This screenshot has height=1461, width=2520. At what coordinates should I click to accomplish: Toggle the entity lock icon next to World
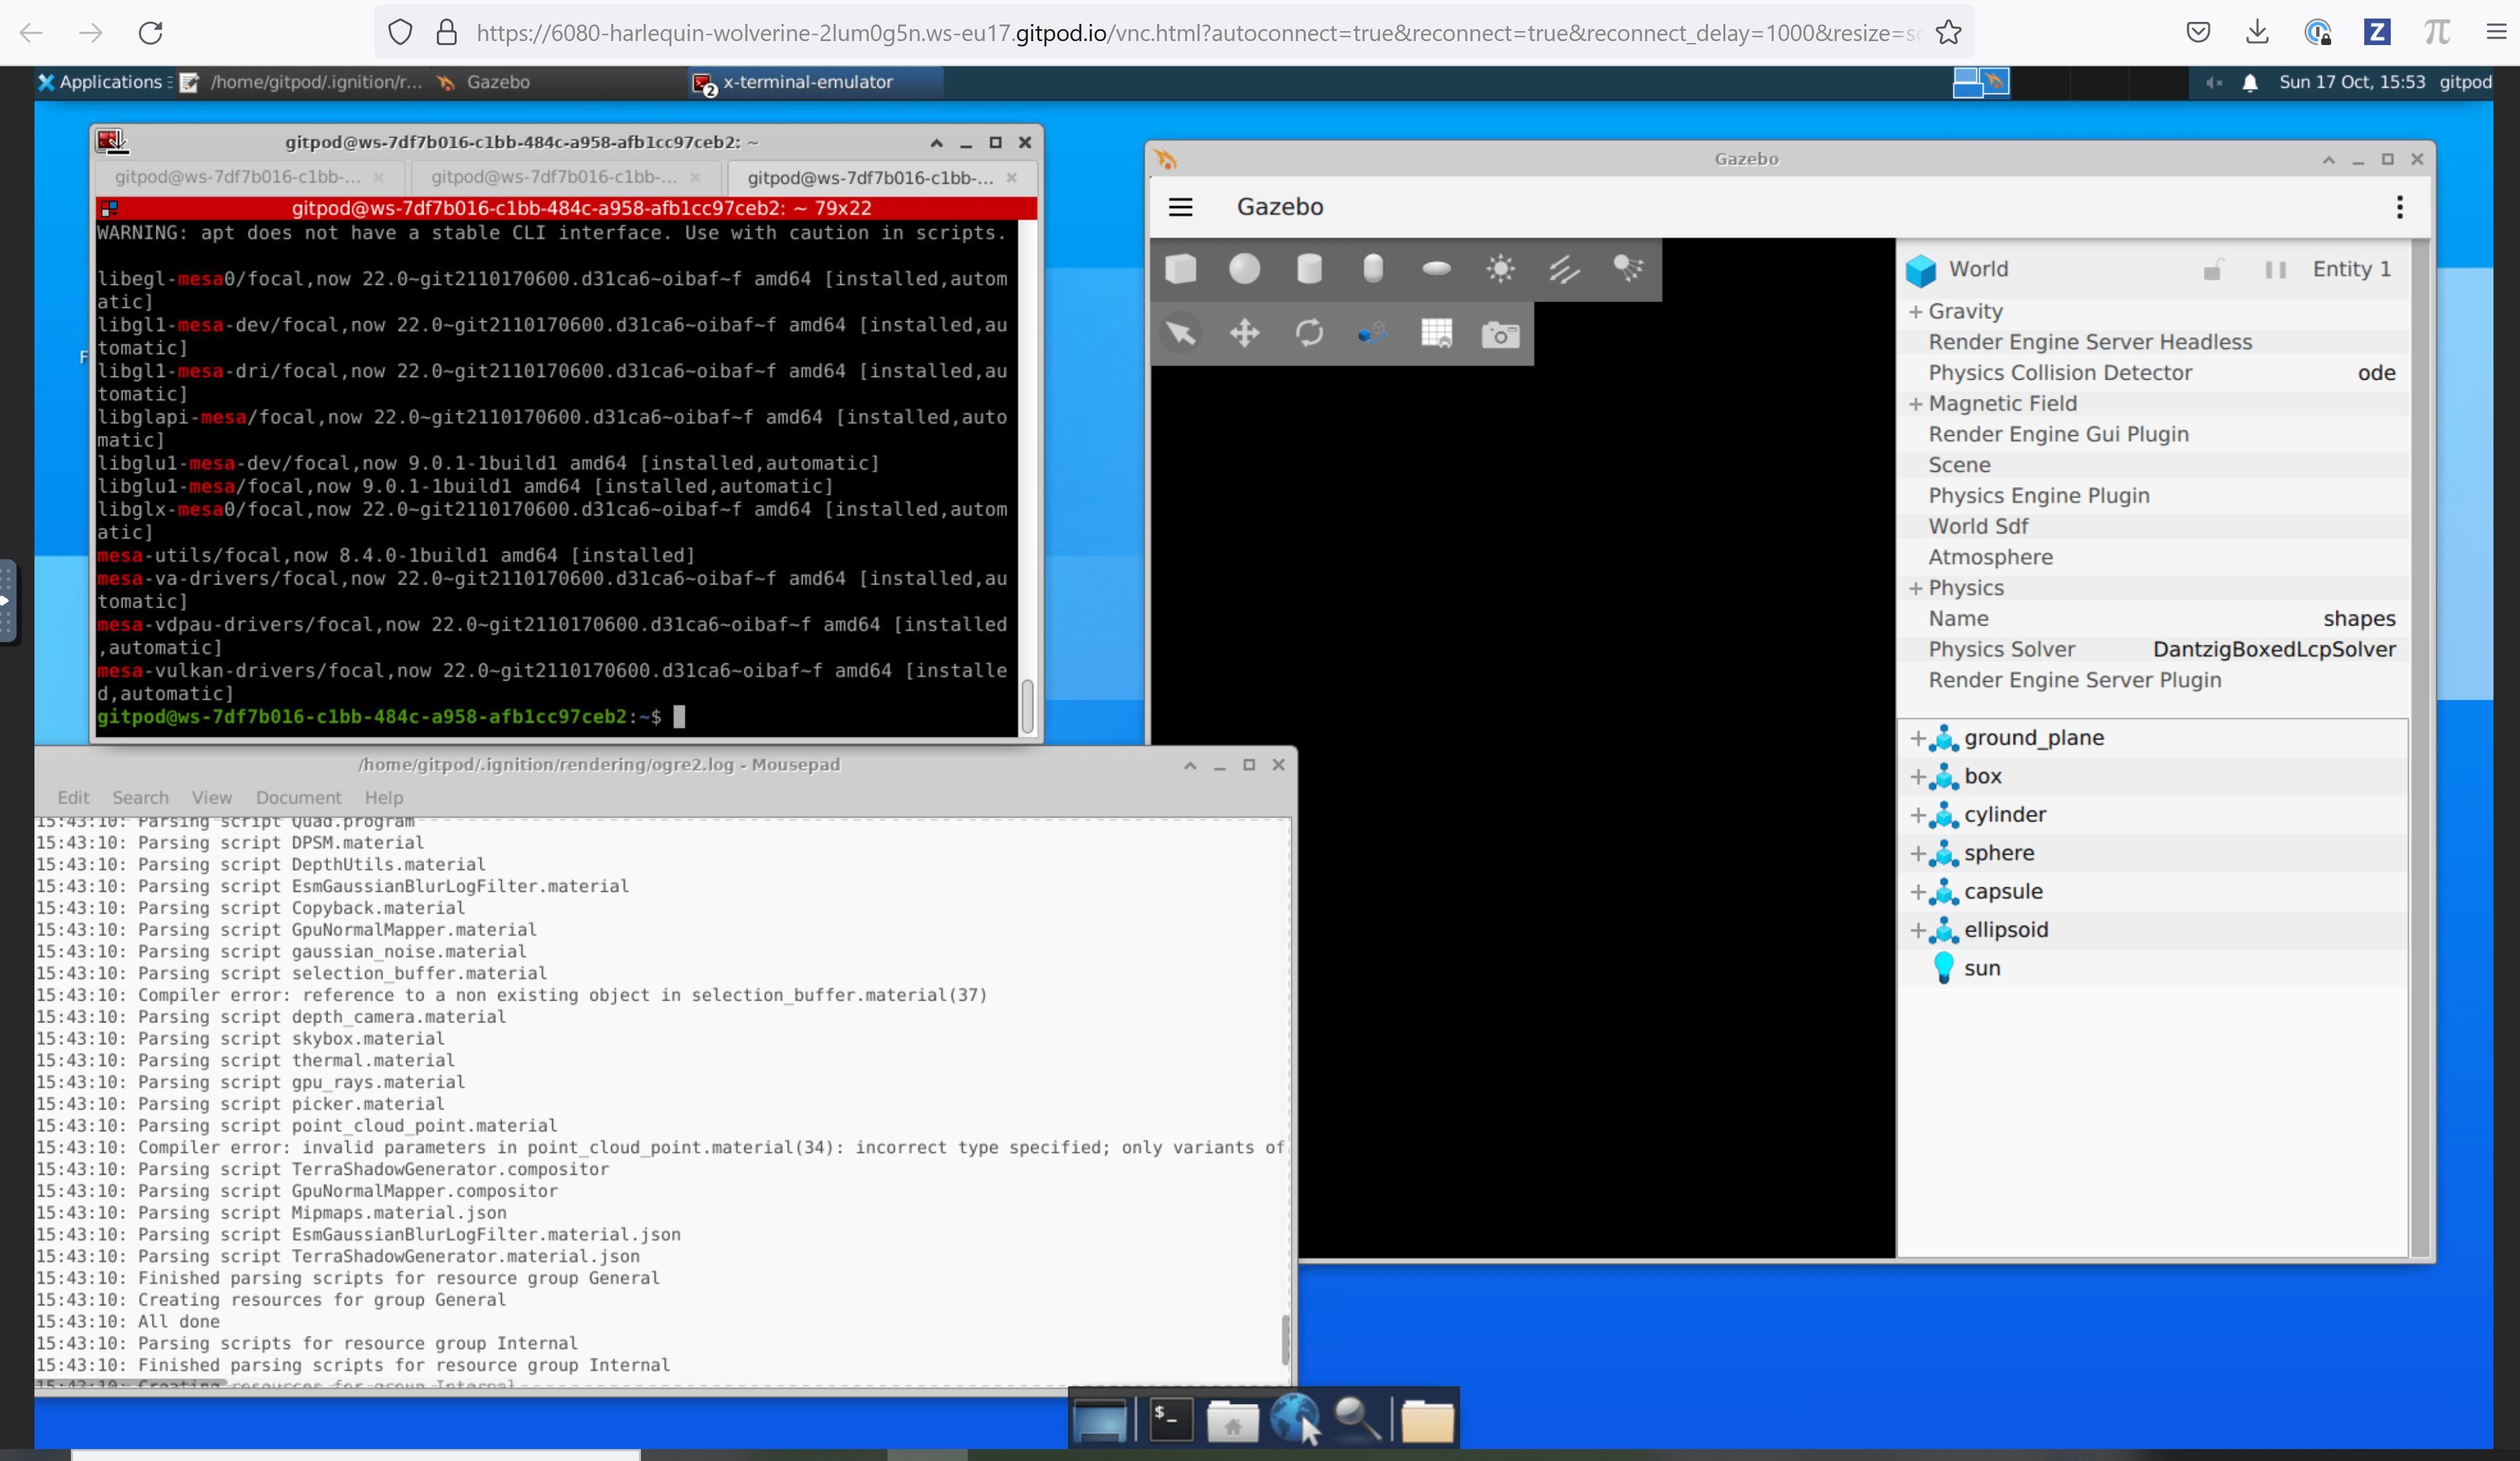(x=2213, y=270)
